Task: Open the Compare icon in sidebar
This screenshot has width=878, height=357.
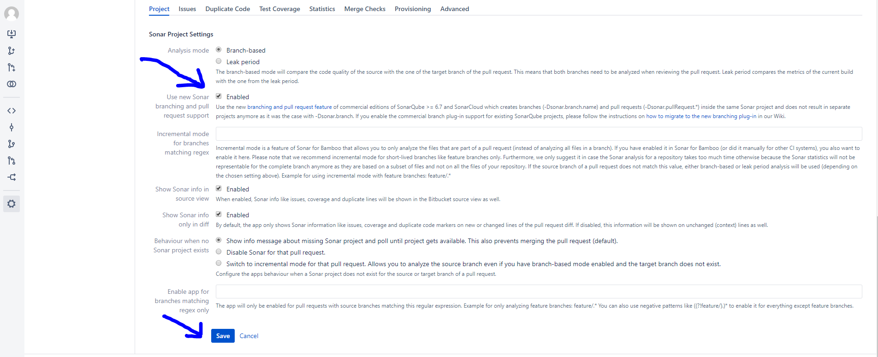Action: tap(12, 84)
